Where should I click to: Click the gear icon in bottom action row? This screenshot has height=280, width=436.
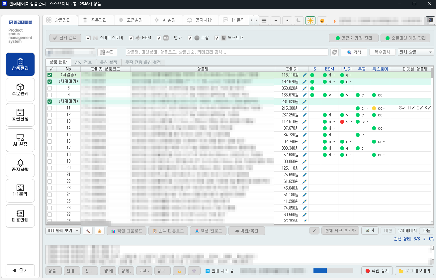(194, 271)
